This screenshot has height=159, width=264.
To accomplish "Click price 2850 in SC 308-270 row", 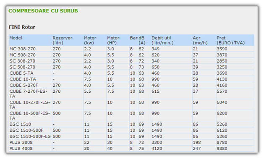I will 222,61.
